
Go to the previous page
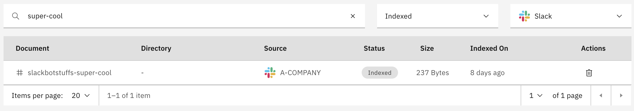601,96
